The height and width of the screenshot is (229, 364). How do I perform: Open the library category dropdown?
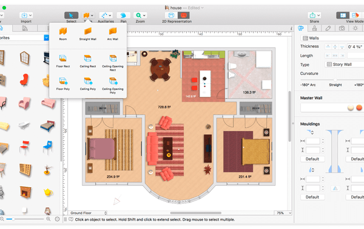click(x=47, y=37)
